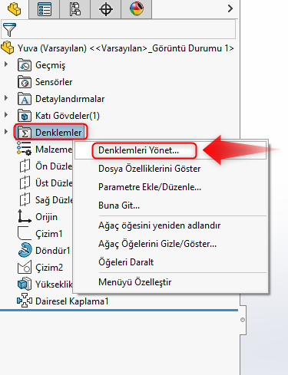Click Menüyü Özelleştir at the menu bottom
Viewport: 288px width, 375px height.
[135, 282]
